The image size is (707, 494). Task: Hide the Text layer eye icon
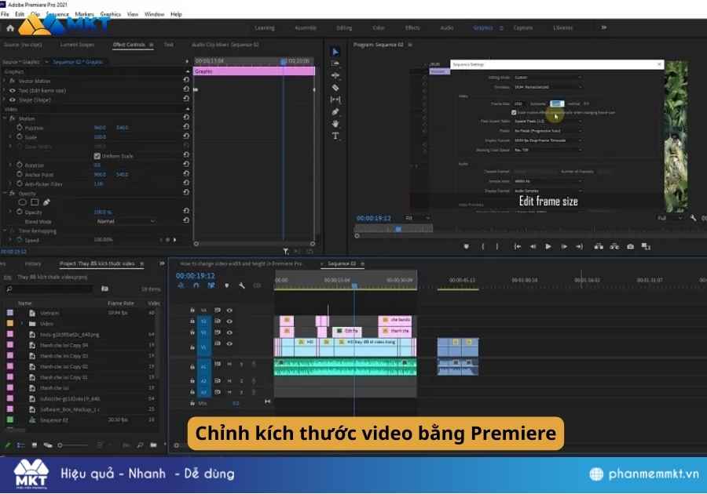click(12, 90)
